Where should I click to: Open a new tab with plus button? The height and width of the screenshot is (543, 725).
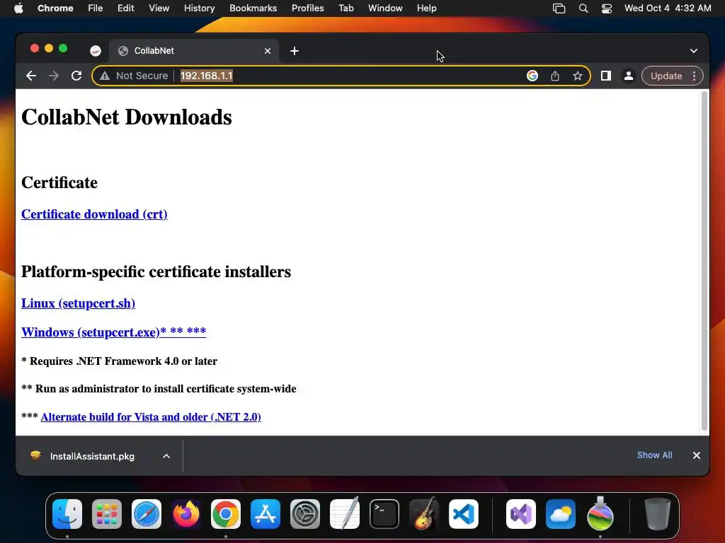pyautogui.click(x=295, y=51)
